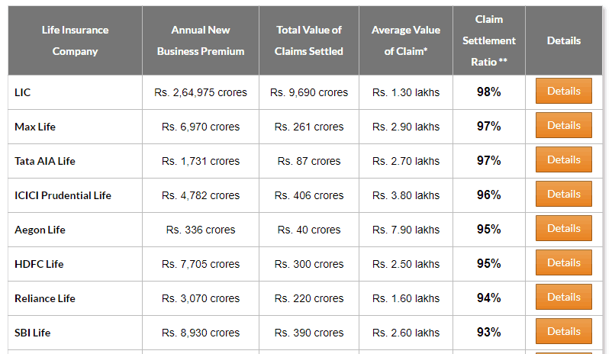
Task: Open Details for Max Life
Action: point(564,125)
